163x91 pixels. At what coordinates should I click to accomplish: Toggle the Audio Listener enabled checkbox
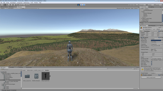pyautogui.click(x=143, y=75)
